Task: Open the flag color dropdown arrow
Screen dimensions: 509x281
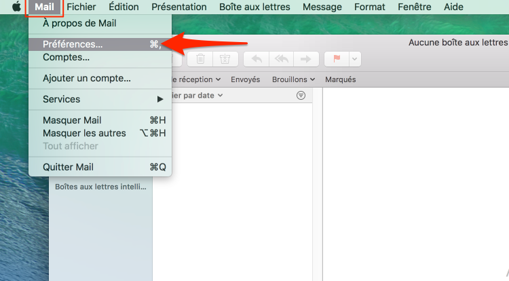Action: click(355, 59)
